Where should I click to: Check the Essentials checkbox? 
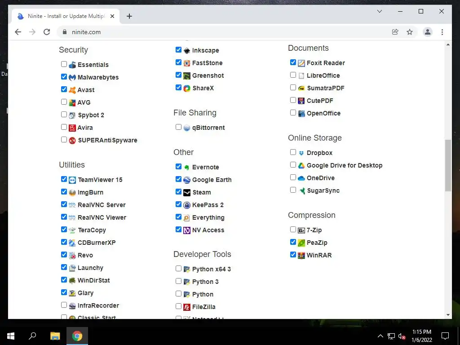(64, 64)
